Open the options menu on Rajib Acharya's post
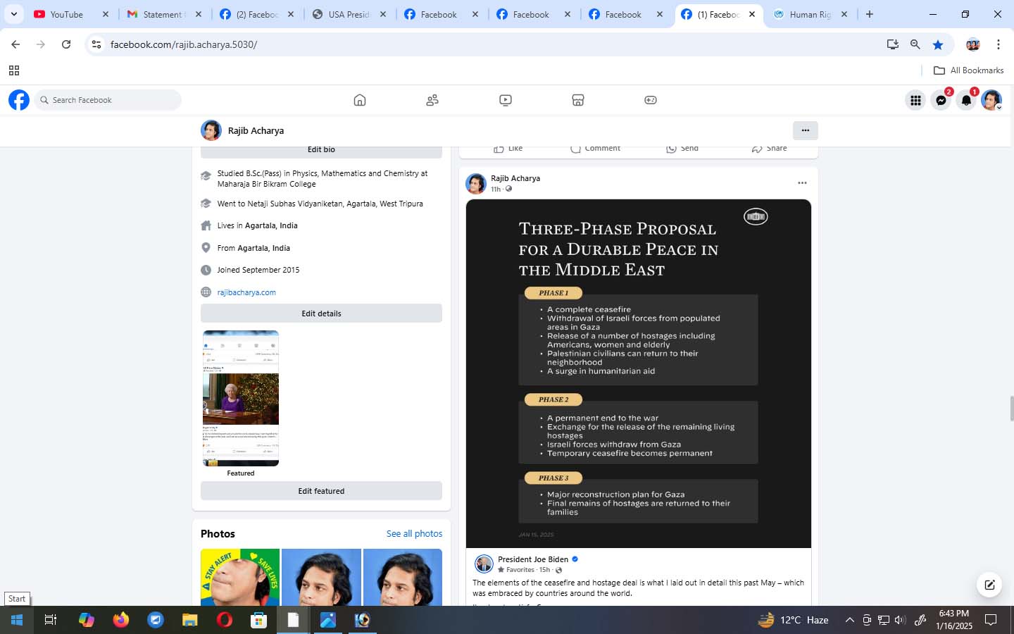Screen dimensions: 1014x634 tap(802, 183)
